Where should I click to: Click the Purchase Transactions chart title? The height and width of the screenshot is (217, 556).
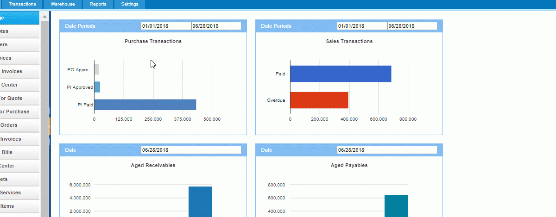tap(153, 41)
